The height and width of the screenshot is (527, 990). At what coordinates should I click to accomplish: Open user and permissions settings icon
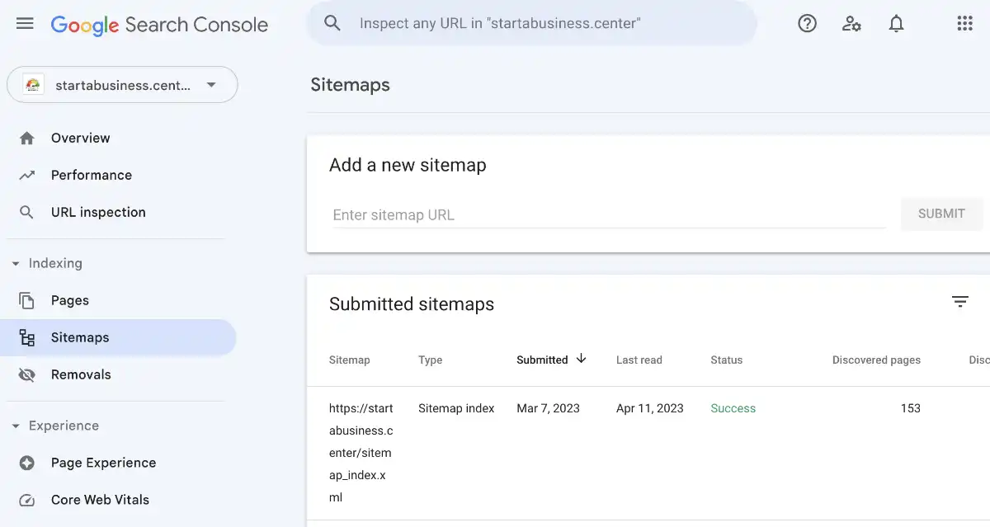pyautogui.click(x=851, y=23)
